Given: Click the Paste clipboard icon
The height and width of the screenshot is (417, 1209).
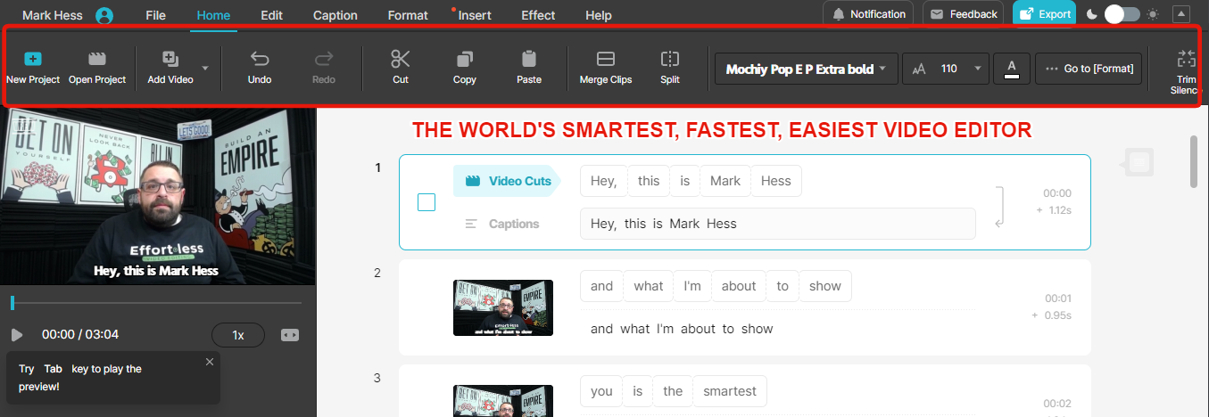Looking at the screenshot, I should [x=529, y=60].
